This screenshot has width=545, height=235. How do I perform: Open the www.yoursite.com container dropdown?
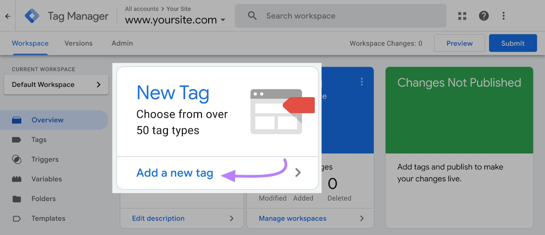click(175, 20)
